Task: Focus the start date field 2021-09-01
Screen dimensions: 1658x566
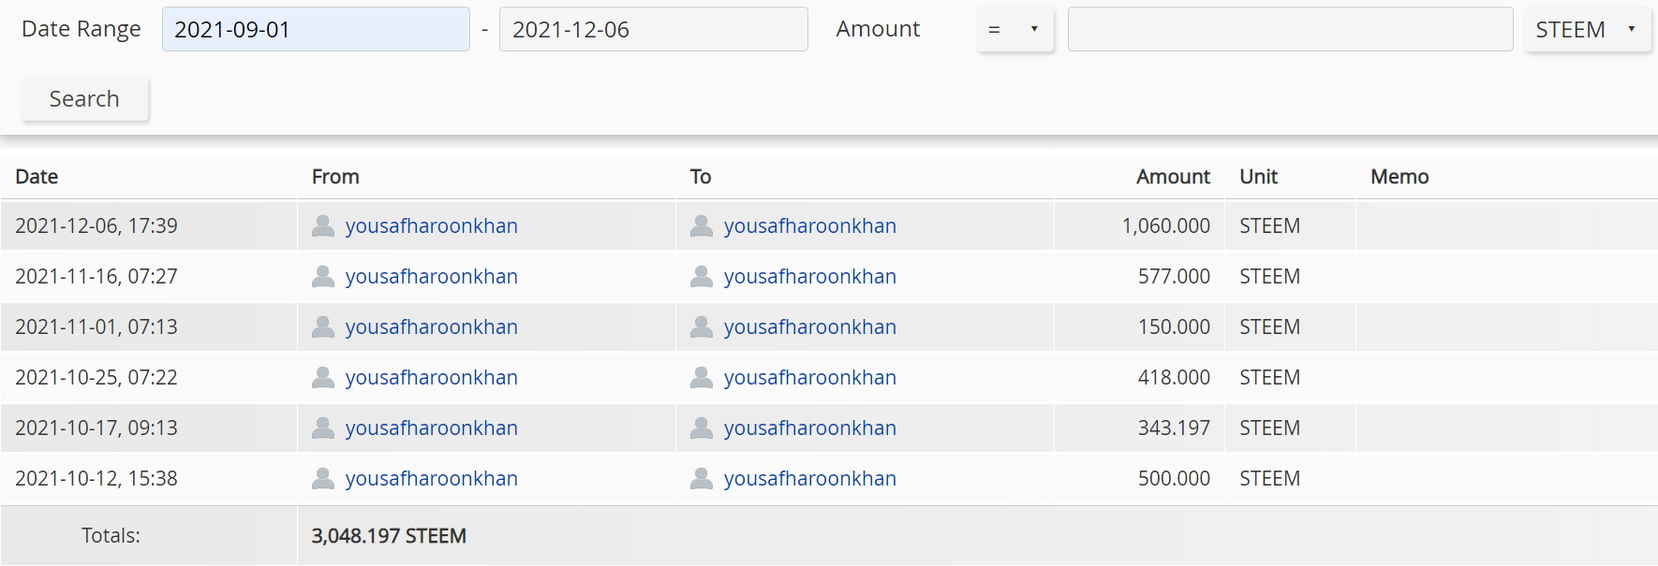Action: [x=316, y=29]
